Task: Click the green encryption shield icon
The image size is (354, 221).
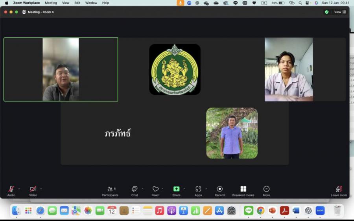Action: pyautogui.click(x=326, y=12)
